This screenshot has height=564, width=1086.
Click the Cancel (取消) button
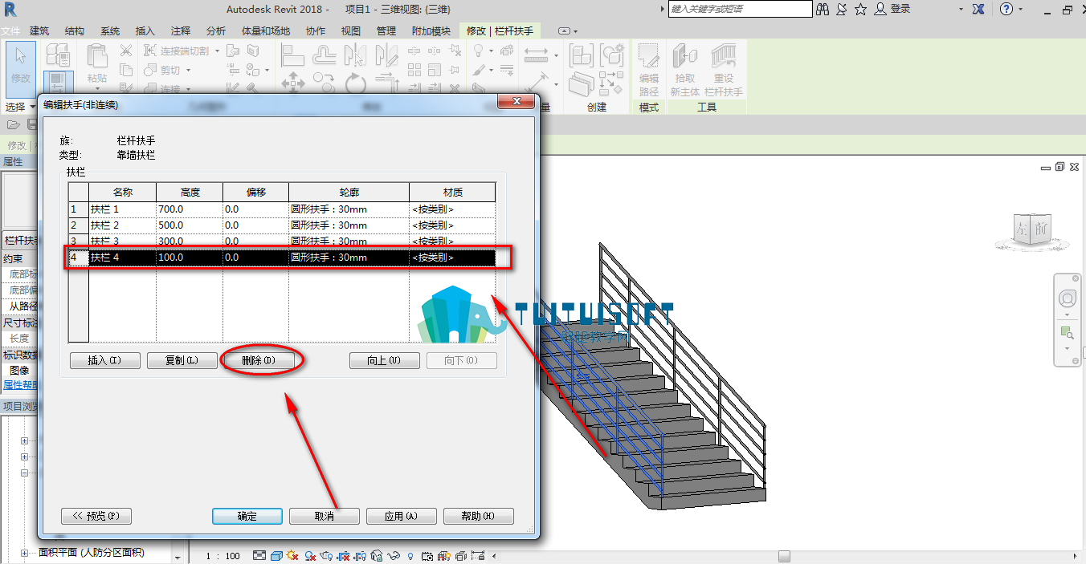point(325,516)
